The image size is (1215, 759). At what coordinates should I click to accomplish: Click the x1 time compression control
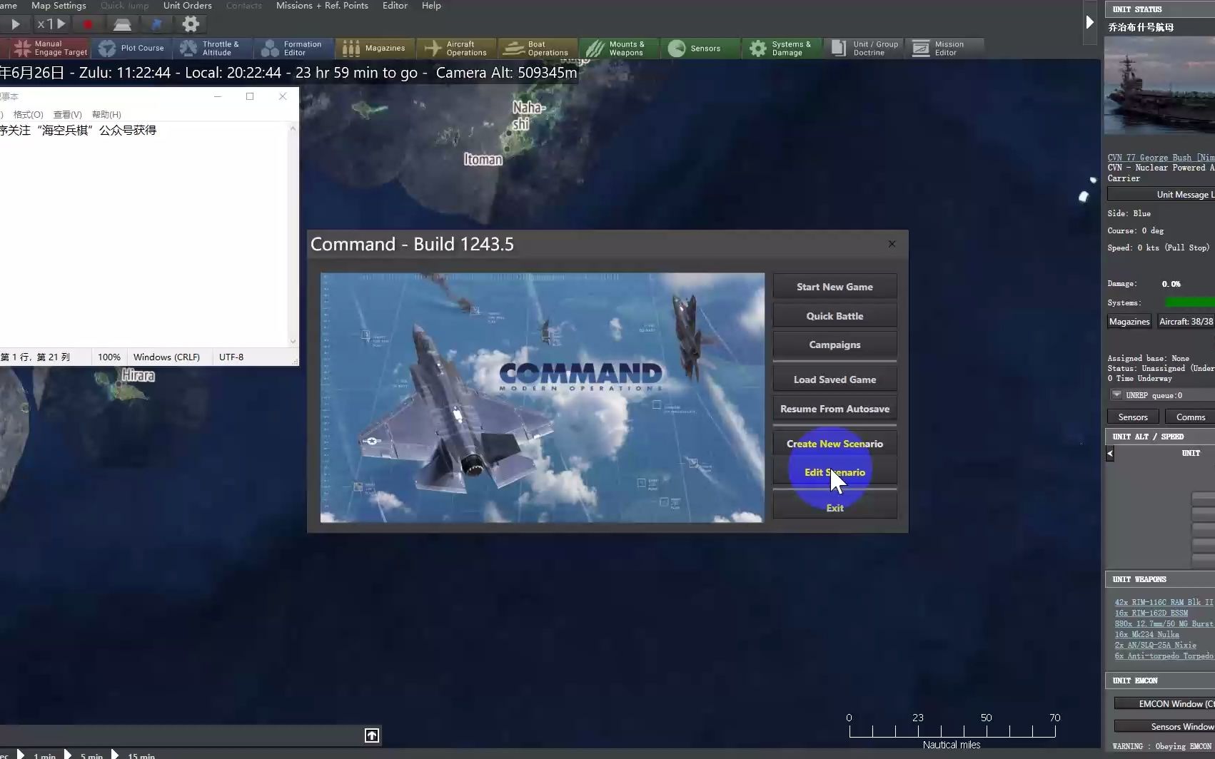click(51, 24)
